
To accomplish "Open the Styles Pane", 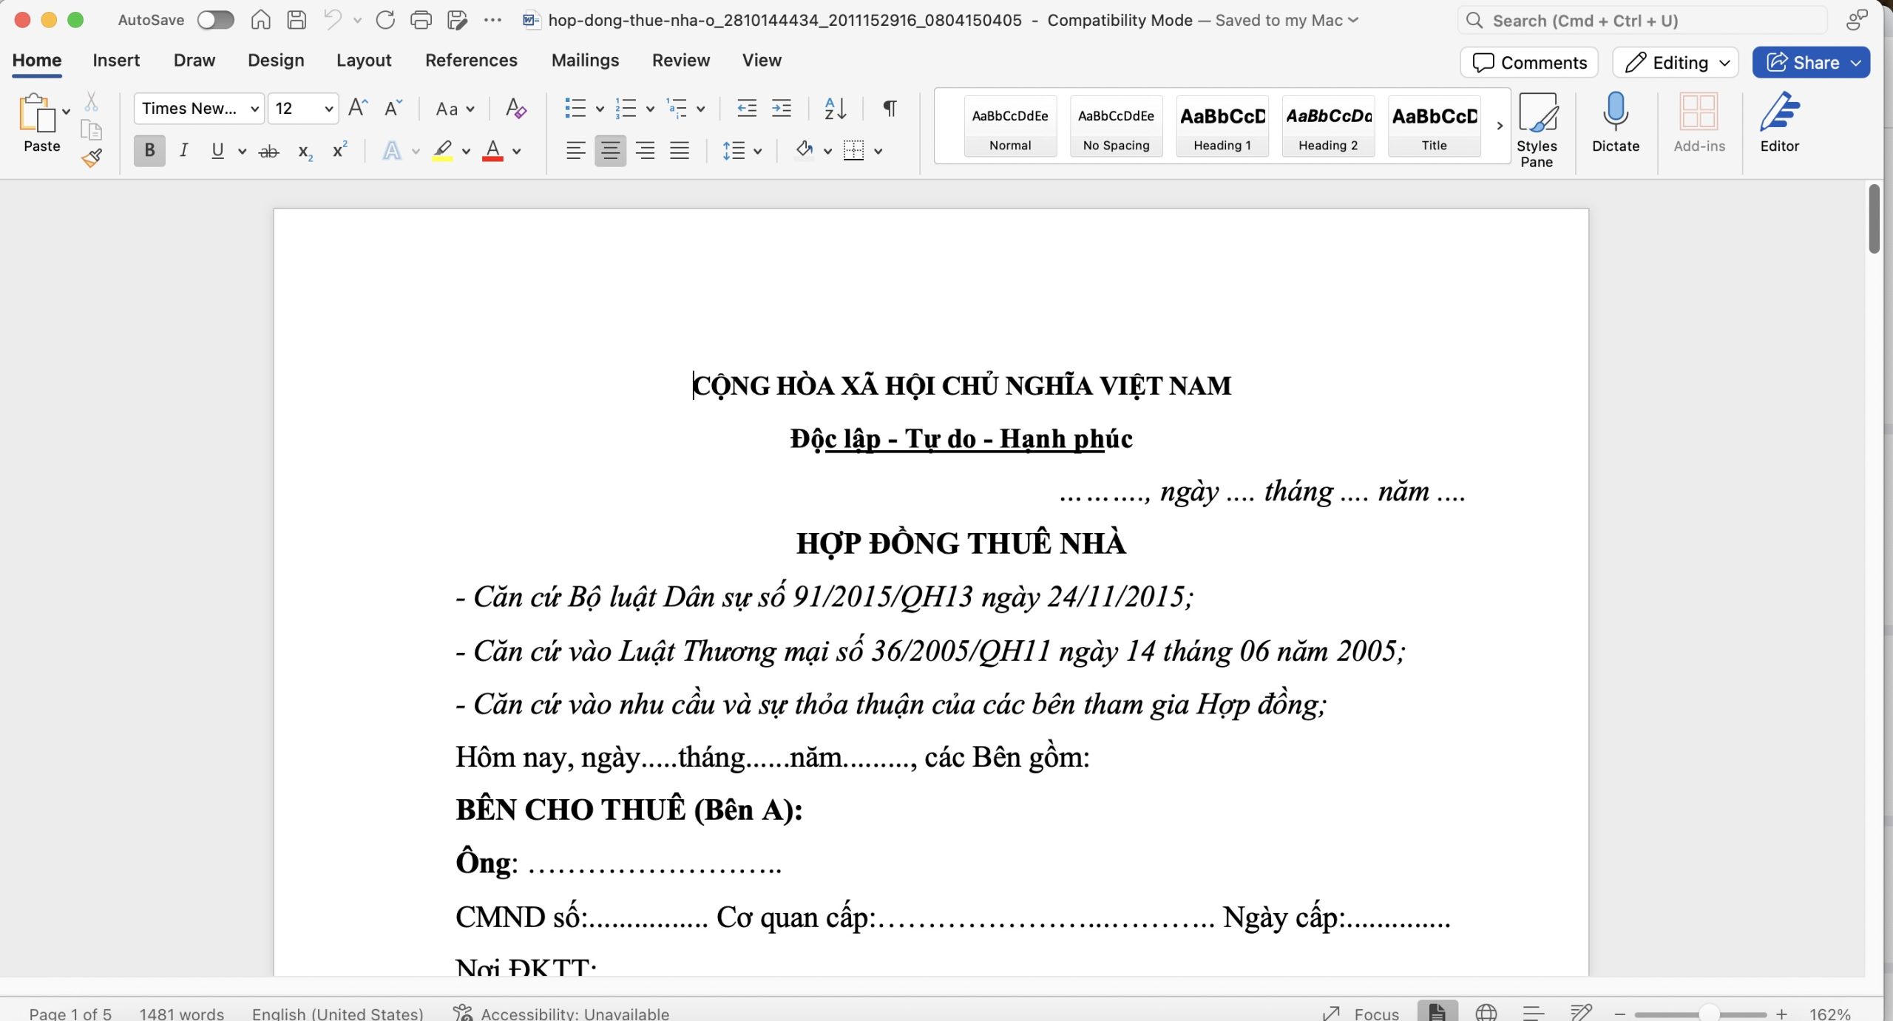I will [x=1537, y=130].
